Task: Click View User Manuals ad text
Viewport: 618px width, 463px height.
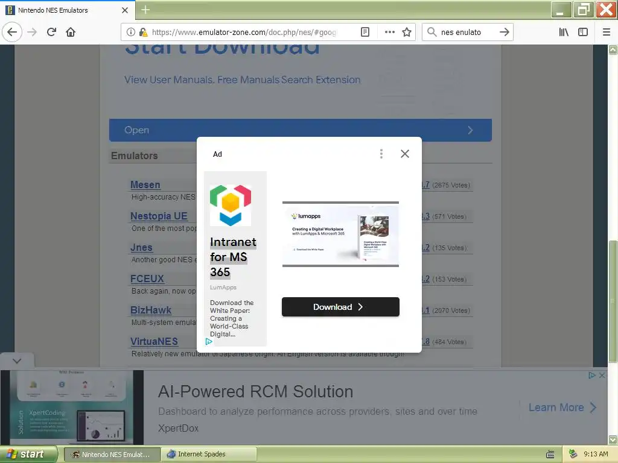Action: [x=242, y=80]
